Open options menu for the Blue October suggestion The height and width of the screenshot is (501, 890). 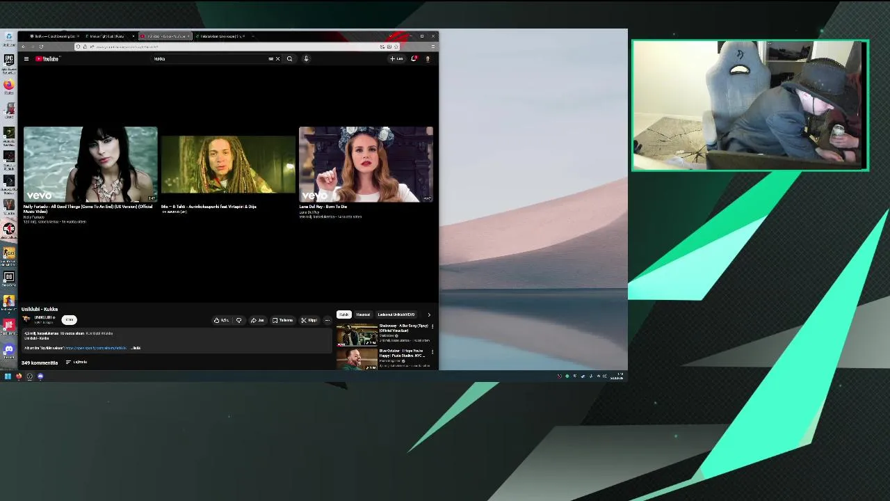pyautogui.click(x=432, y=351)
